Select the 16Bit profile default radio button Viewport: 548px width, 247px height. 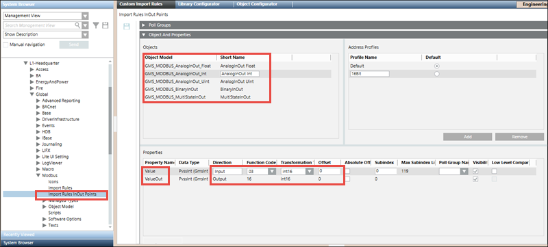coord(437,74)
